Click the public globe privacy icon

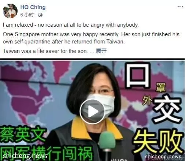click(x=40, y=15)
